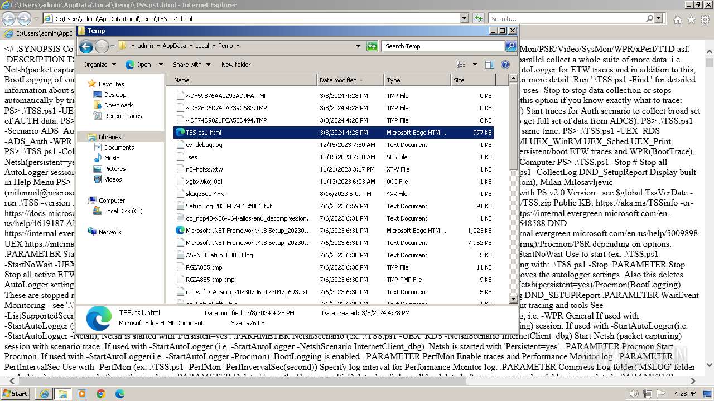Open Internet Explorer from taskbar

(45, 394)
